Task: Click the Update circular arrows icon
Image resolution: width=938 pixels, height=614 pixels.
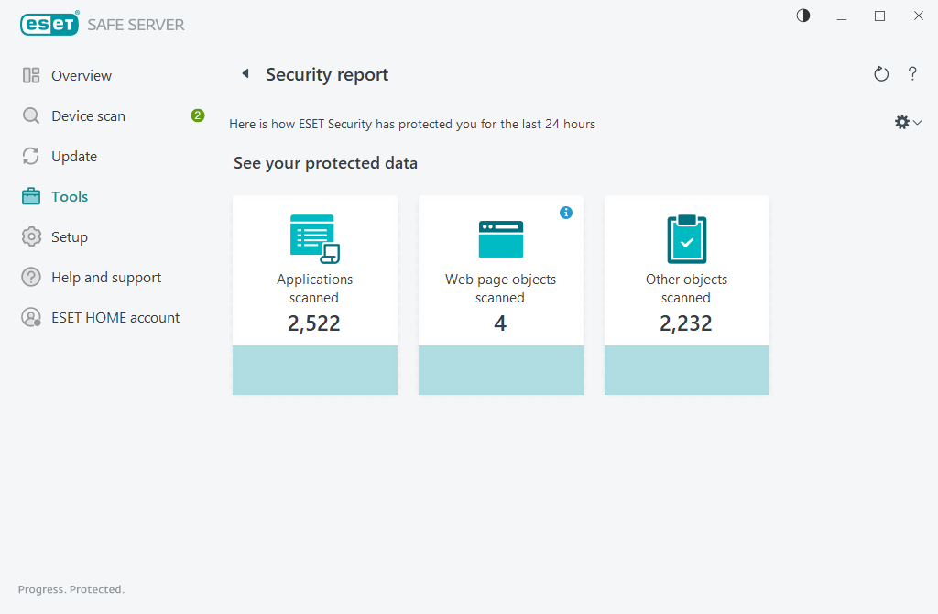Action: [31, 156]
